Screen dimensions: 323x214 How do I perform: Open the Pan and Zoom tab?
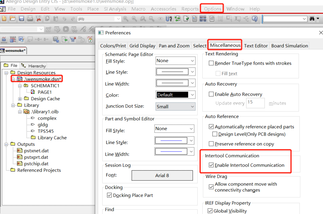tap(174, 46)
